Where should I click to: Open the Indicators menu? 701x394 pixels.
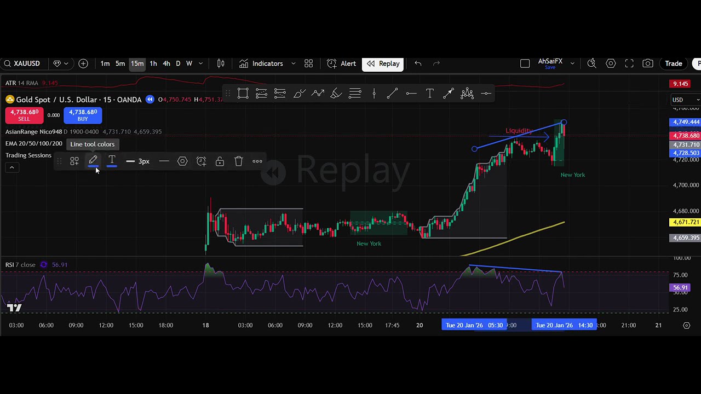coord(261,63)
